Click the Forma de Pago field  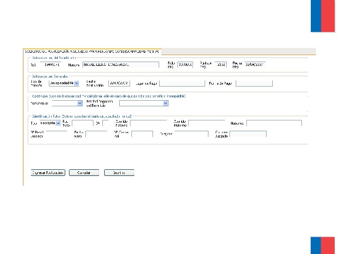(x=254, y=83)
